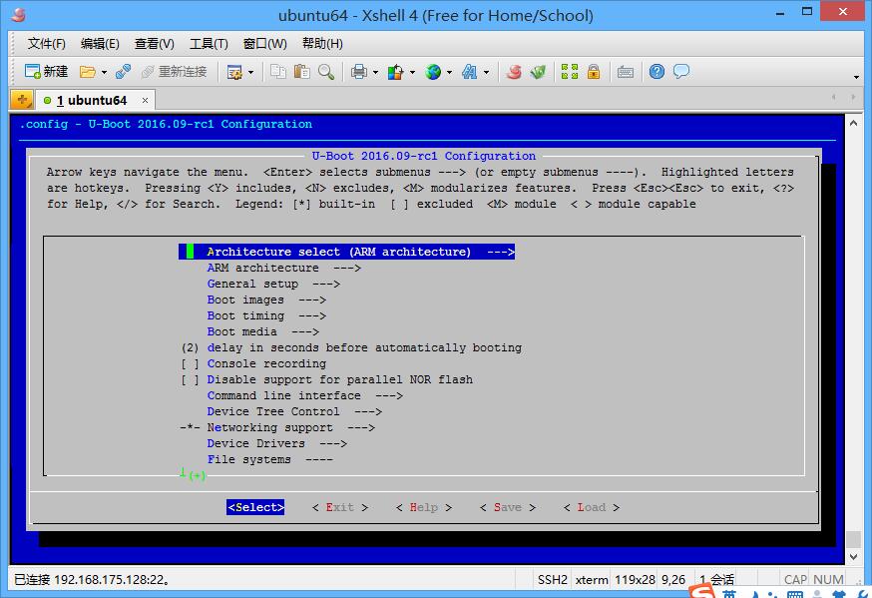The width and height of the screenshot is (872, 598).
Task: Open the 文件(F) menu
Action: click(47, 43)
